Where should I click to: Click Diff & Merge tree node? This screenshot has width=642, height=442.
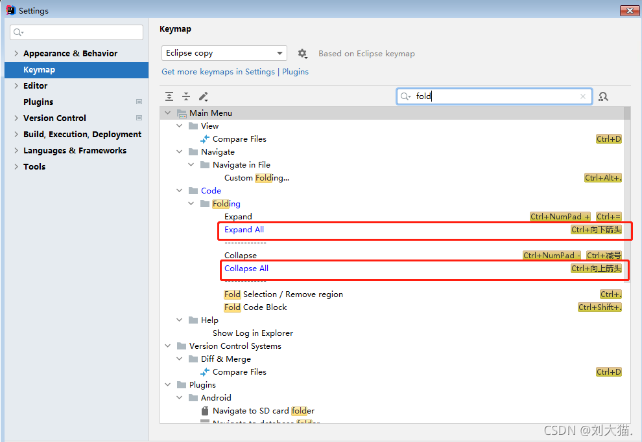coord(226,359)
